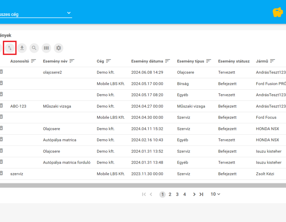Go to the next page arrow
Viewport: 286px width, 222px height.
[194, 194]
